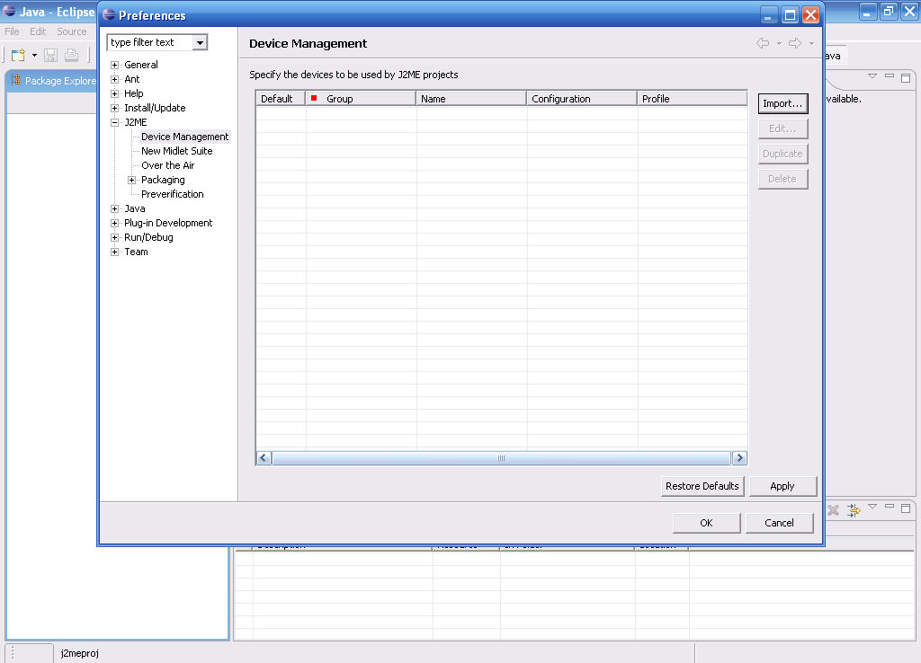Screen dimensions: 921x663
Task: Confirm preferences with the OK button
Action: click(x=707, y=523)
